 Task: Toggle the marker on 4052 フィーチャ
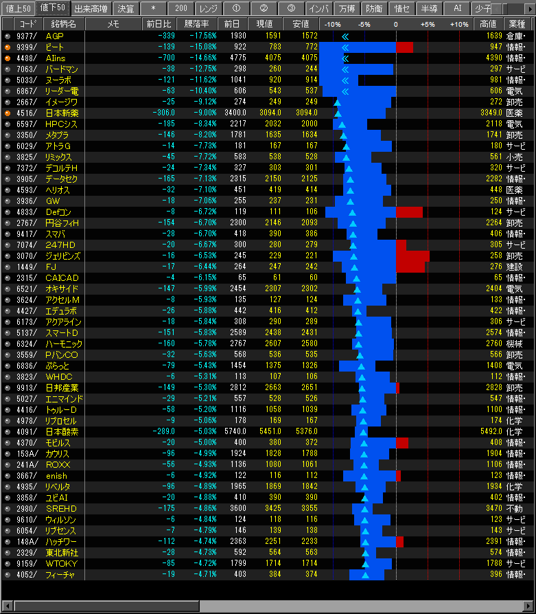click(8, 575)
